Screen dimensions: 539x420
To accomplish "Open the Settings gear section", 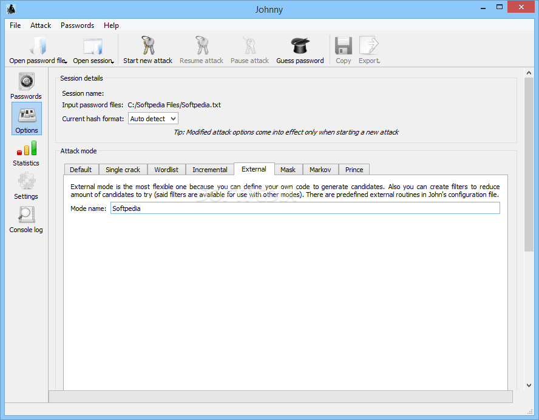I will point(26,186).
